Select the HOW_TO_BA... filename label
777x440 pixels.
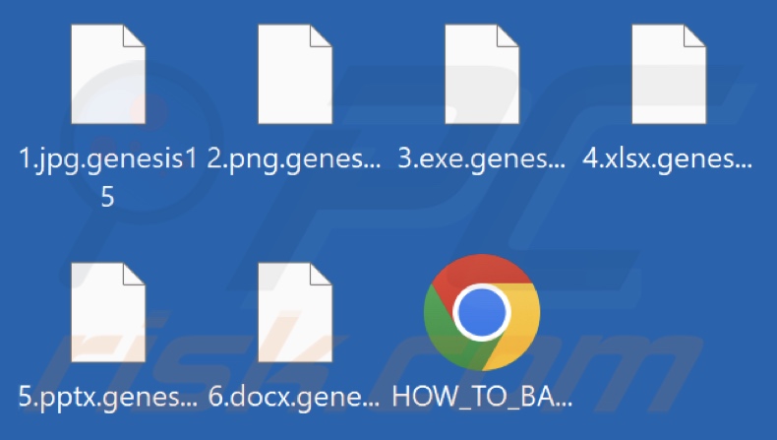tap(482, 398)
